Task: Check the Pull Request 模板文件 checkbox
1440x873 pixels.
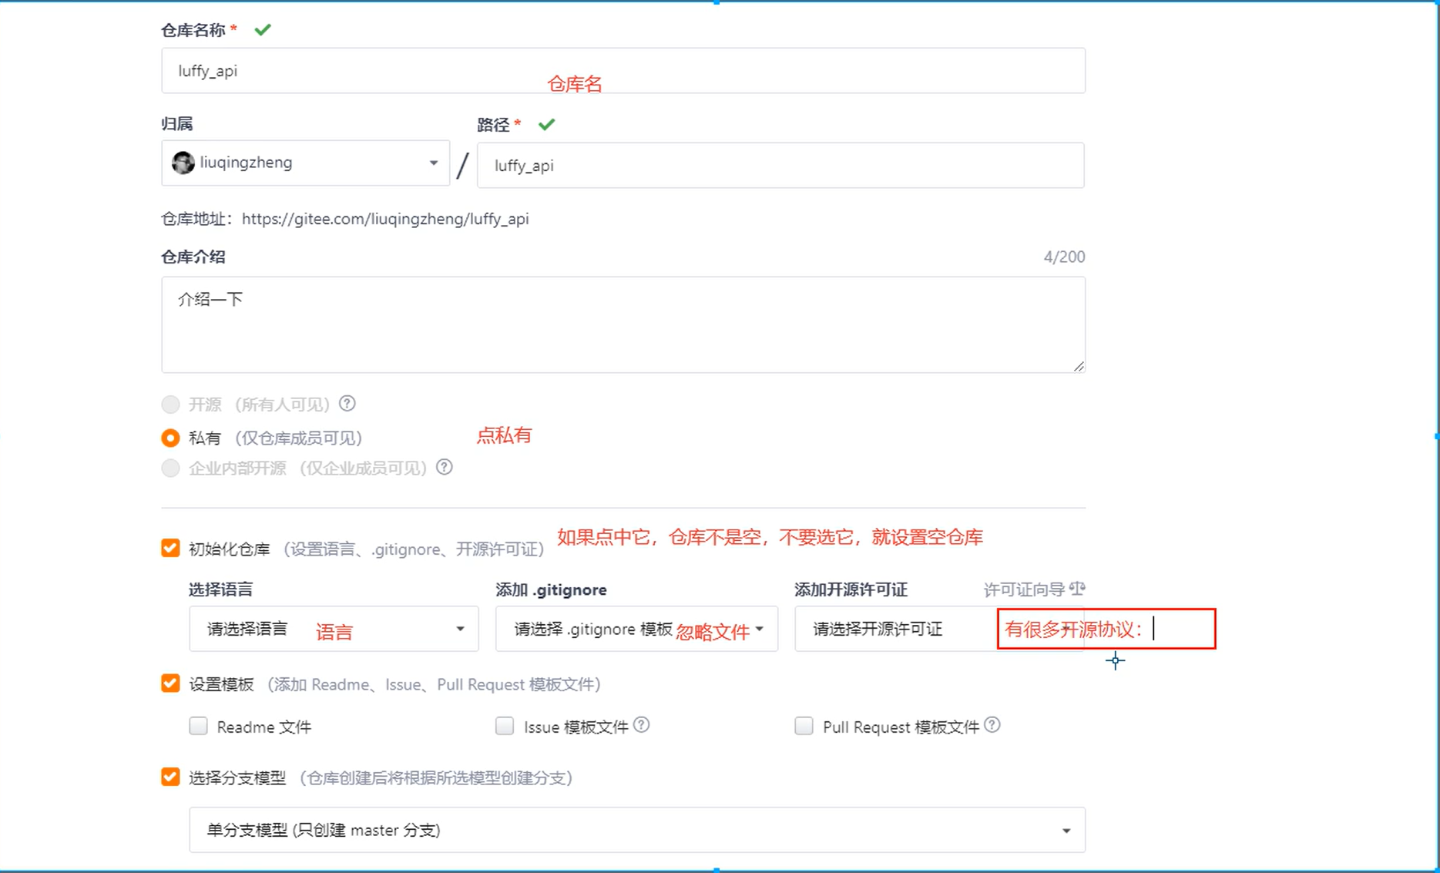Action: pos(804,726)
